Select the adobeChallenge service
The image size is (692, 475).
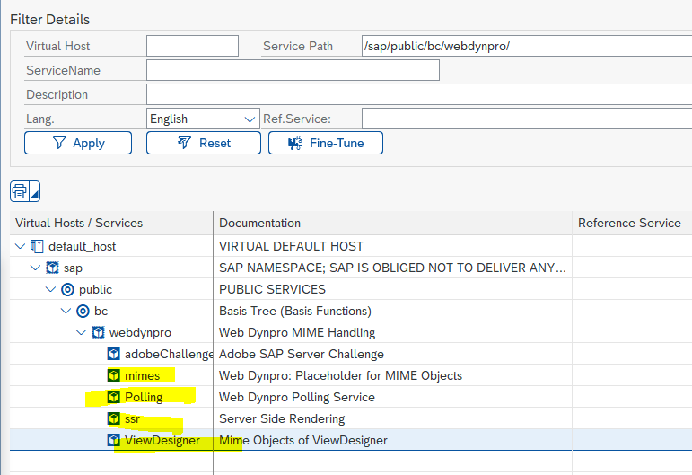[x=169, y=354]
